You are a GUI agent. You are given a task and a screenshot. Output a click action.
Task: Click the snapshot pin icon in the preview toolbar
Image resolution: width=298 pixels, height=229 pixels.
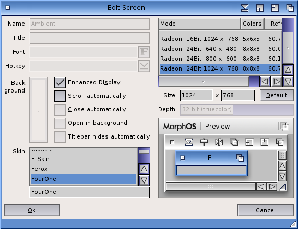204,142
